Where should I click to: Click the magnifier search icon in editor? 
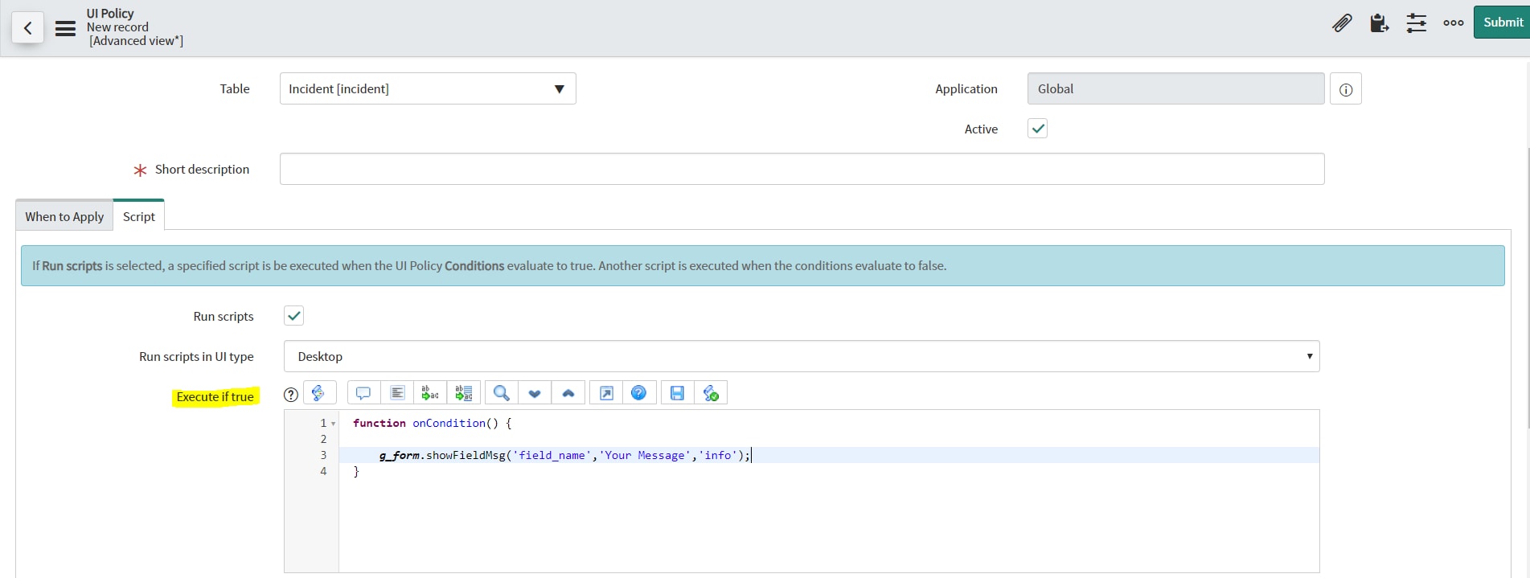point(502,393)
